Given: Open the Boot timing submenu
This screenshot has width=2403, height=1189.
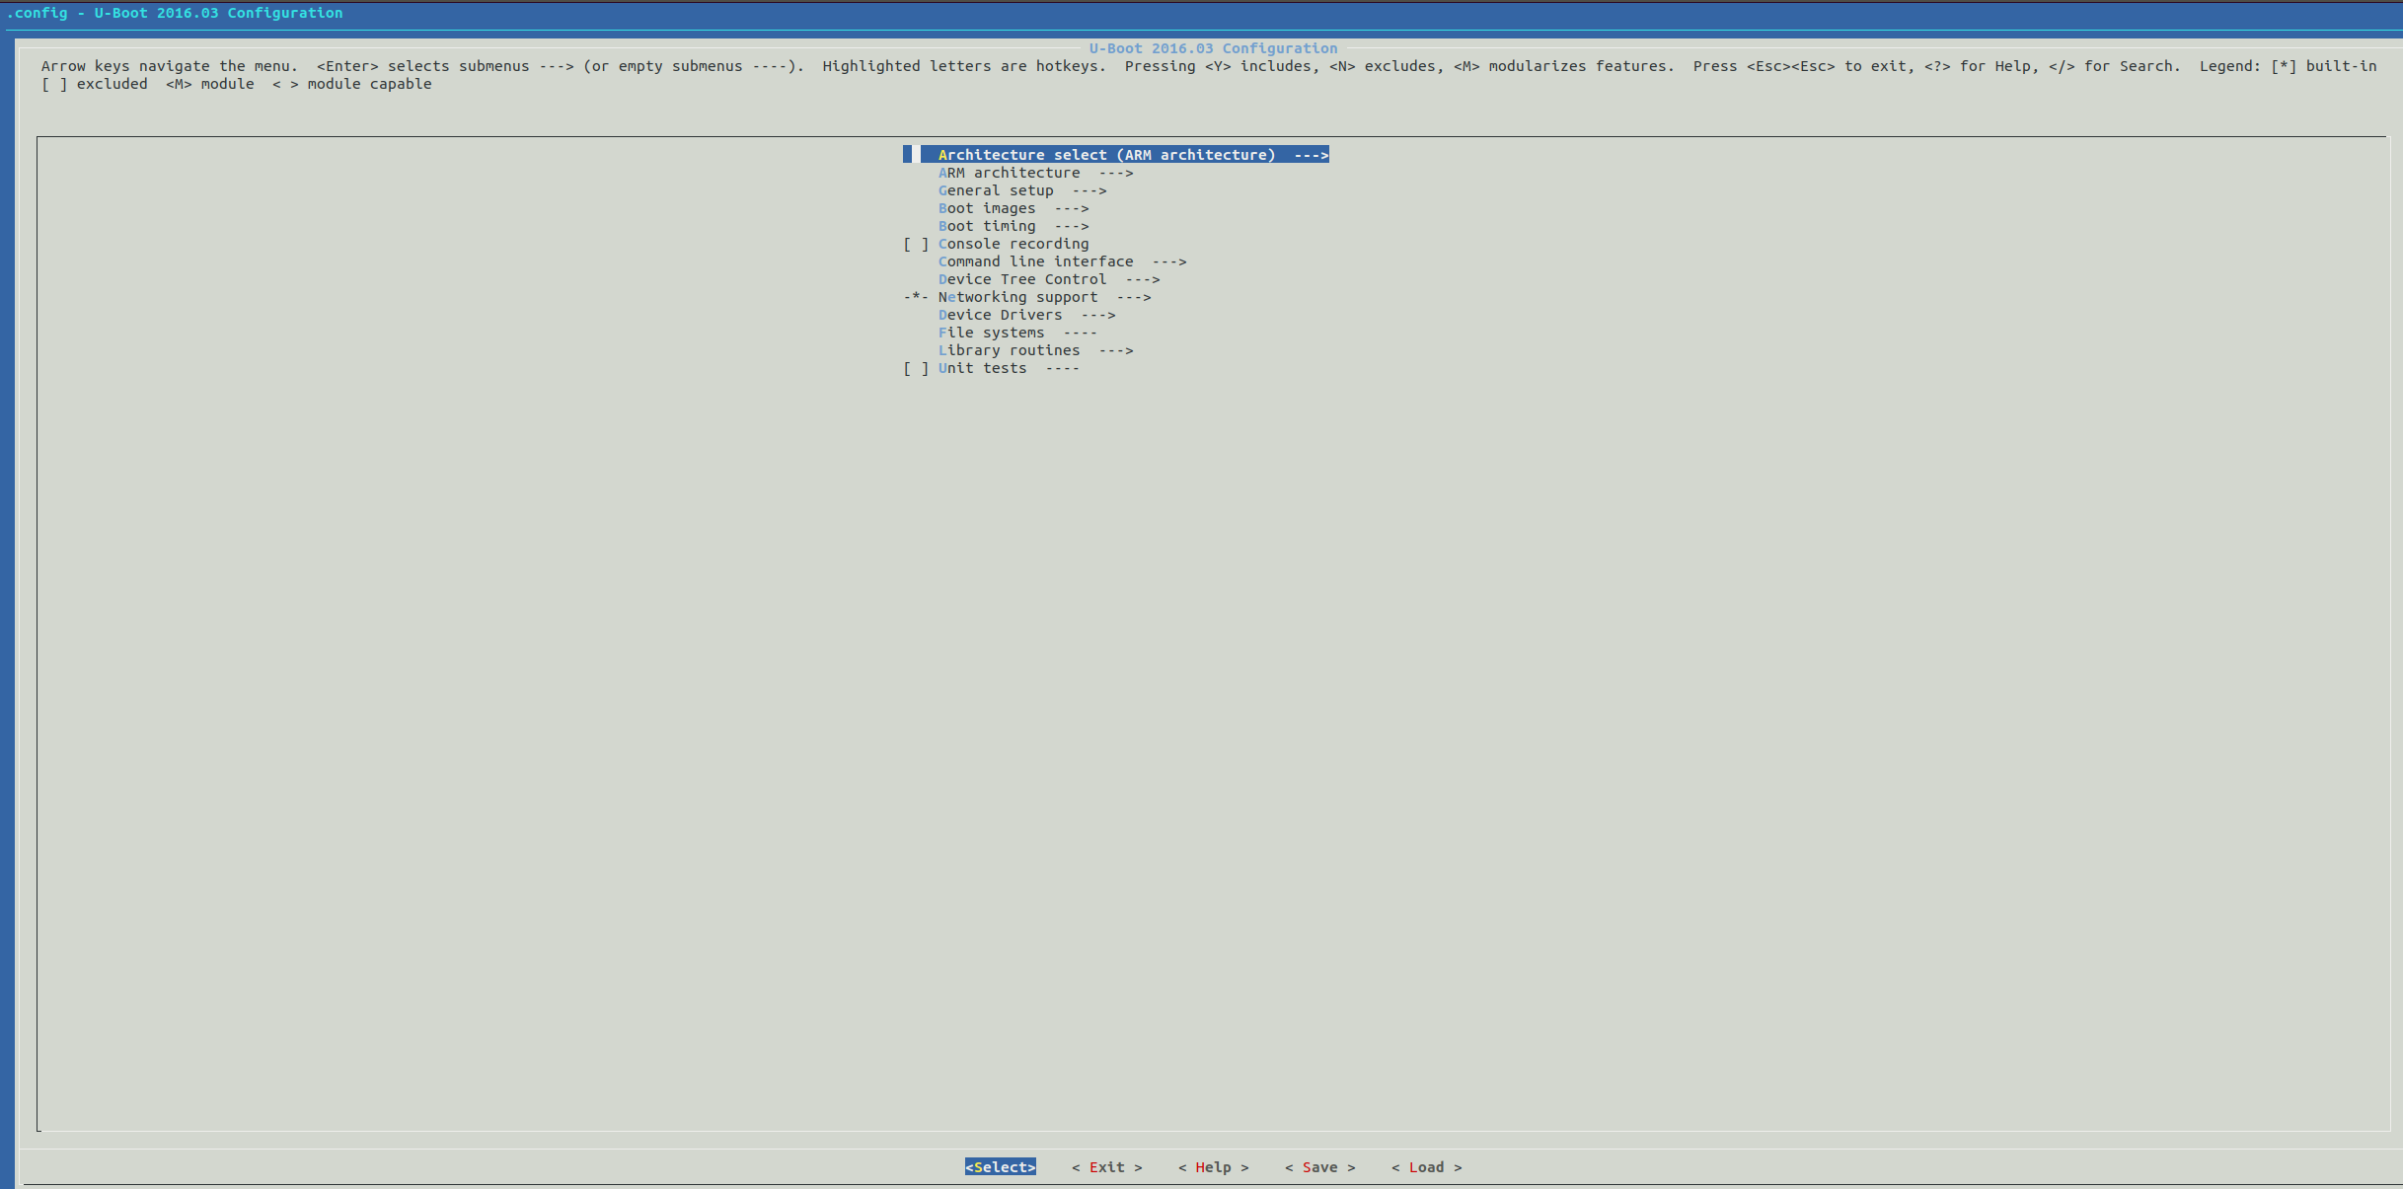Looking at the screenshot, I should tap(1013, 226).
